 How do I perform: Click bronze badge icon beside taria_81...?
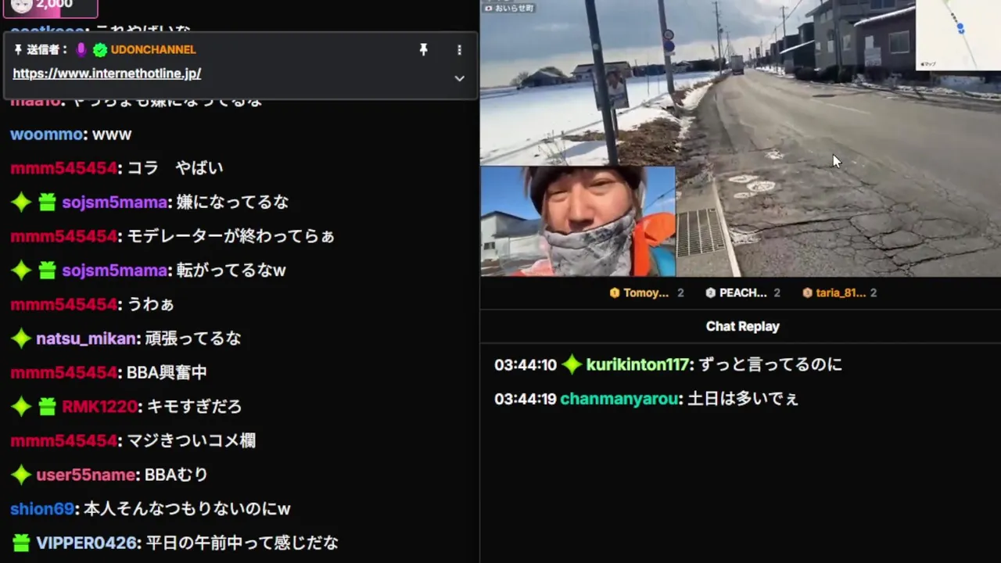(807, 293)
